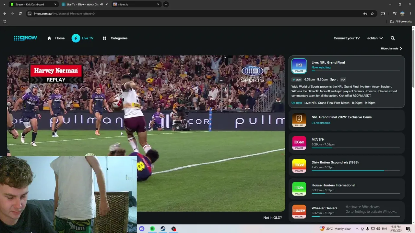Open the search magnifier icon
The height and width of the screenshot is (233, 415).
(x=393, y=38)
